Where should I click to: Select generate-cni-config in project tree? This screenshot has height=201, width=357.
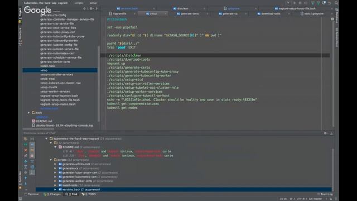(x=53, y=15)
